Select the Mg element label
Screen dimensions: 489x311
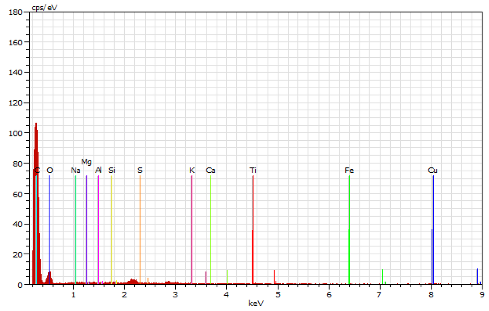click(86, 162)
